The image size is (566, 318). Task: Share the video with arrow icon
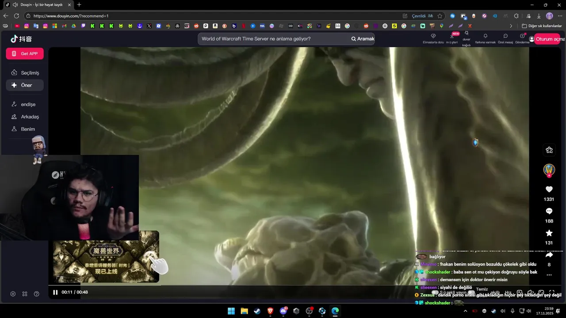click(549, 255)
